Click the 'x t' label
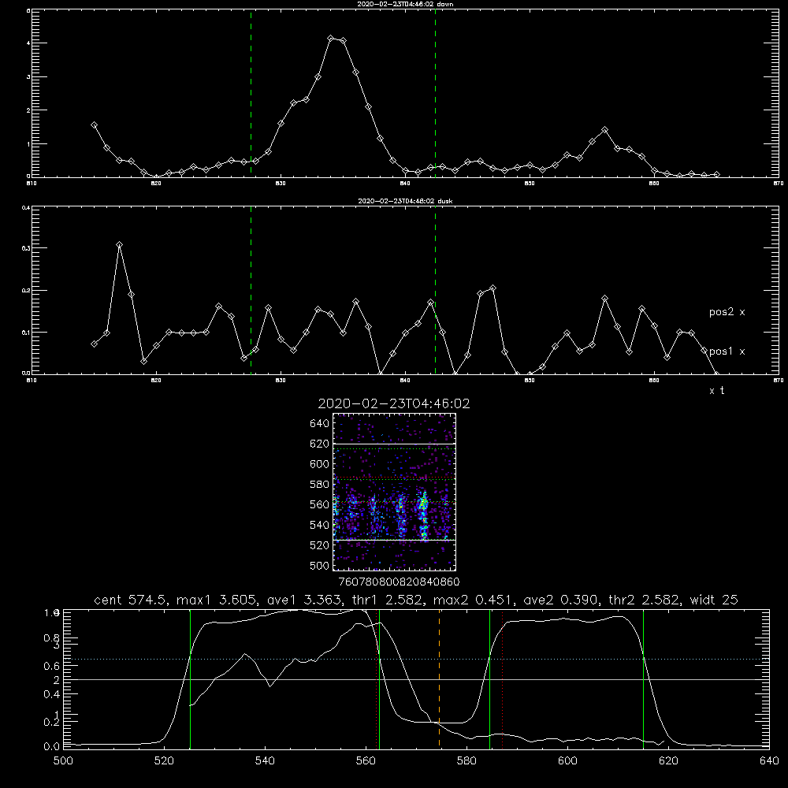The width and height of the screenshot is (788, 788). (x=716, y=390)
